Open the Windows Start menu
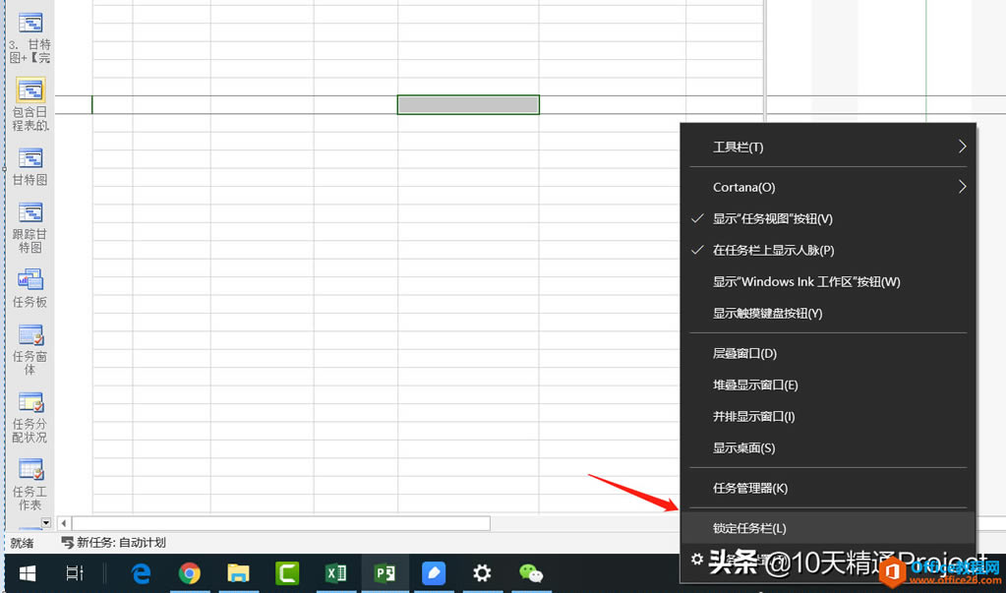 coord(26,573)
